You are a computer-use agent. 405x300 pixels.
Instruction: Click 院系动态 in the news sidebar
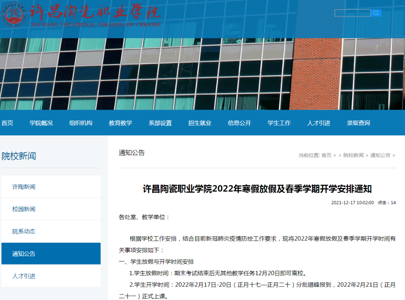(24, 231)
